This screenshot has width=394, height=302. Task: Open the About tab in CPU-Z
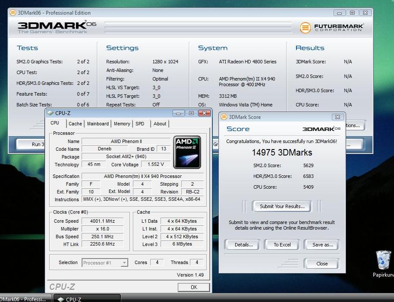click(x=160, y=124)
